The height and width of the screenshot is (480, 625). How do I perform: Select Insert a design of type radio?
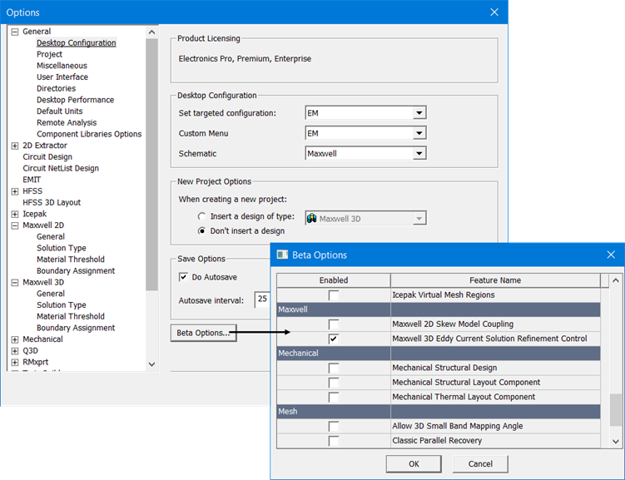(202, 216)
